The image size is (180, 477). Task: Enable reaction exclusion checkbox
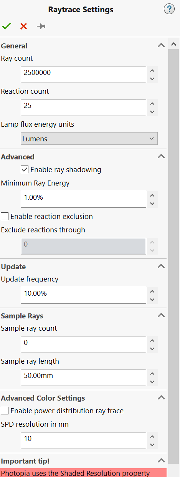point(5,216)
